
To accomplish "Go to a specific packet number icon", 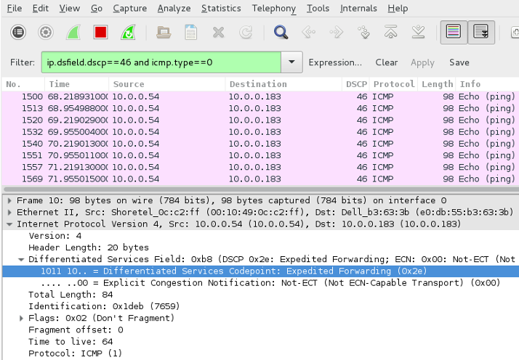I will 363,33.
